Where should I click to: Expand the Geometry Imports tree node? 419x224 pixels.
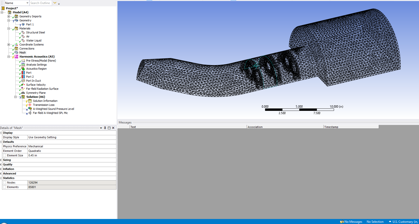coord(9,16)
